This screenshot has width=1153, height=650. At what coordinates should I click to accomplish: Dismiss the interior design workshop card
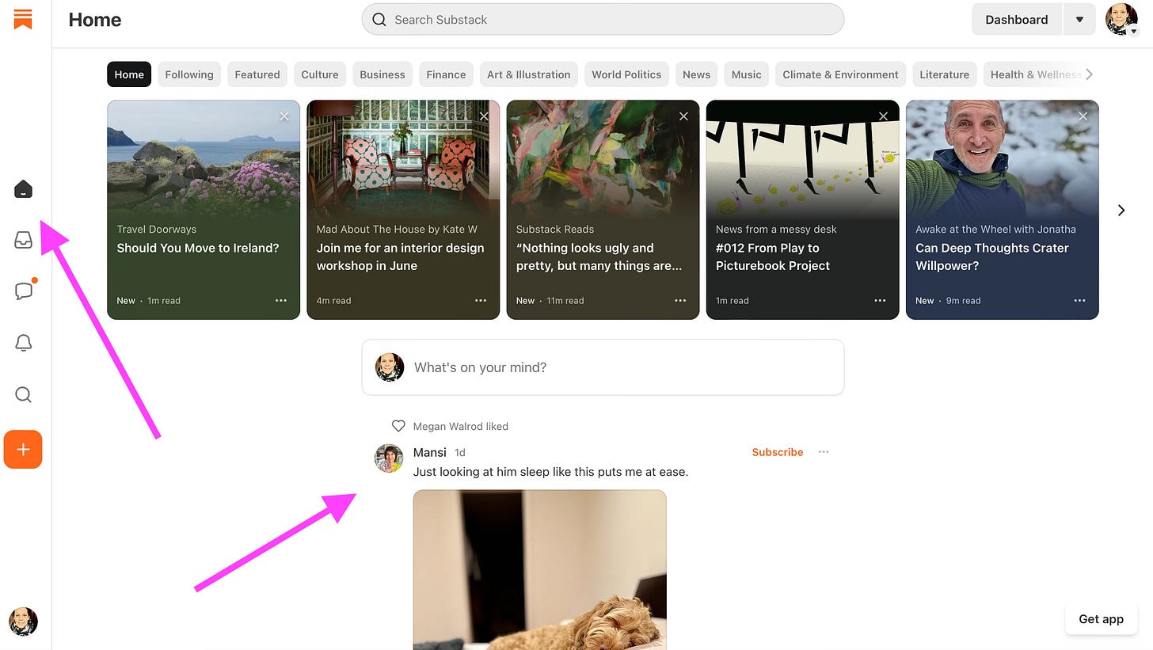484,116
